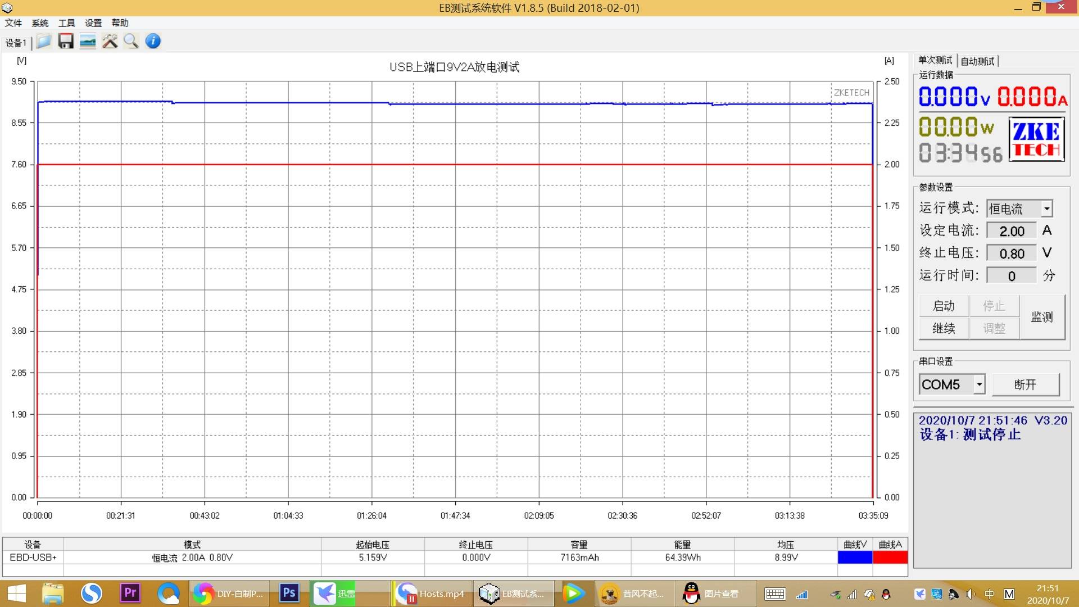
Task: Click the taskbar clock 21:51
Action: [1048, 588]
